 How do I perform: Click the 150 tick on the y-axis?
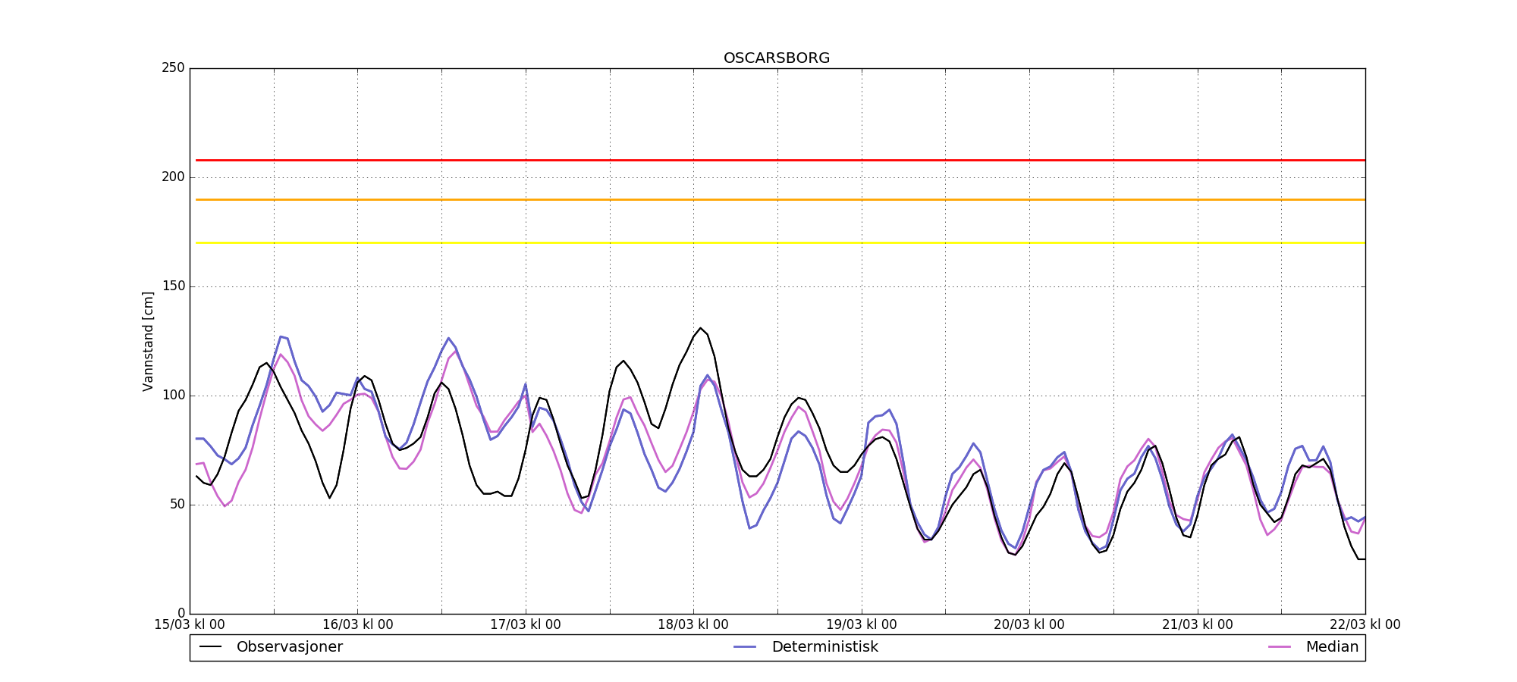coord(173,286)
